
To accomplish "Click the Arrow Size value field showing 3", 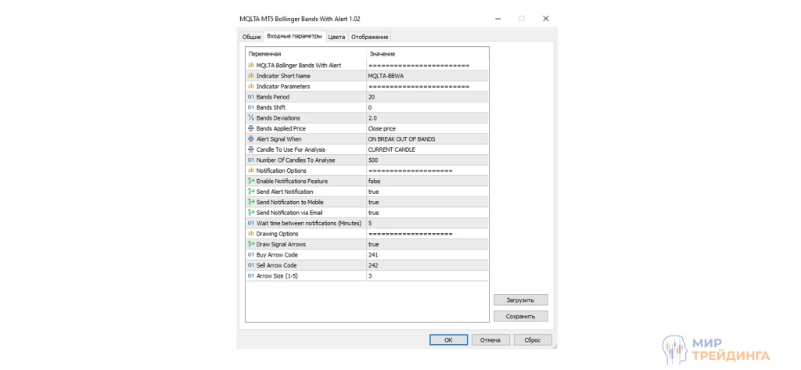I will coord(426,276).
